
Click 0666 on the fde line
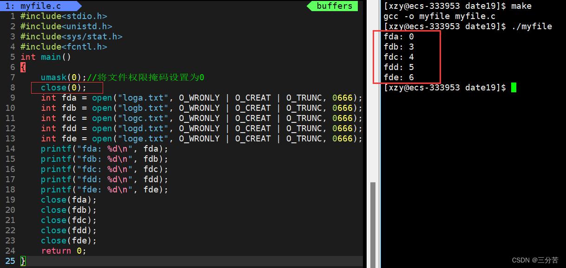pyautogui.click(x=342, y=139)
